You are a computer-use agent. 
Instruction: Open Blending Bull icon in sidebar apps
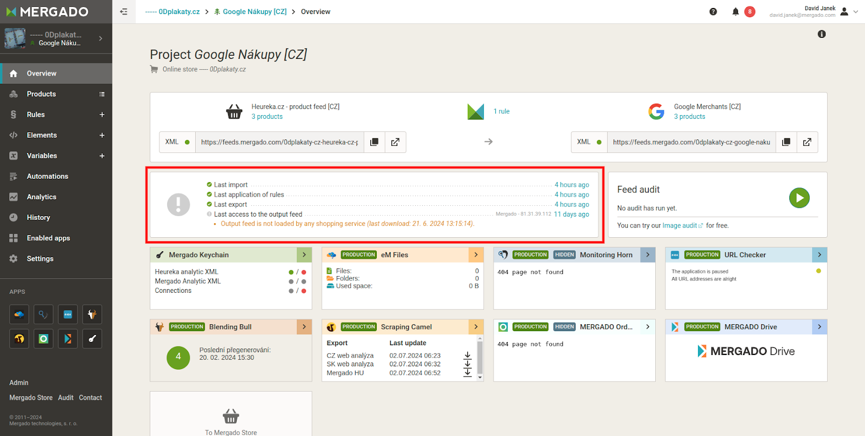coord(92,314)
